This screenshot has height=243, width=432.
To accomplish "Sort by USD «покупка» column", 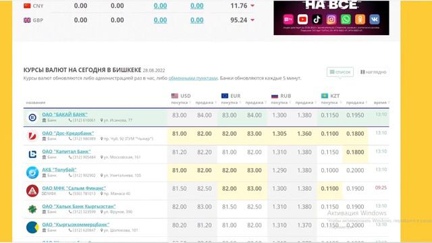I will click(181, 103).
